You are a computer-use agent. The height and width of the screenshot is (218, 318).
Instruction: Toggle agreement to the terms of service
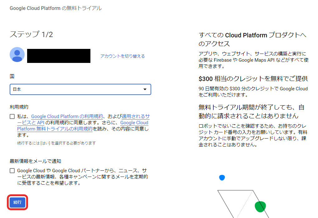click(12, 116)
